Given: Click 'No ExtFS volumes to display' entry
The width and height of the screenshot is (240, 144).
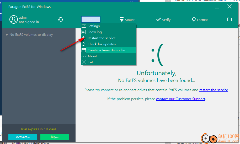Looking at the screenshot, I should 31,35.
